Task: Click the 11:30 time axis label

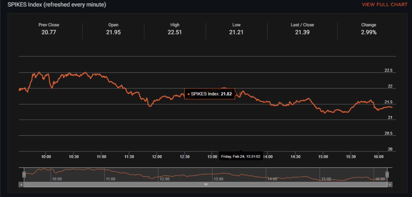Action: 129,157
